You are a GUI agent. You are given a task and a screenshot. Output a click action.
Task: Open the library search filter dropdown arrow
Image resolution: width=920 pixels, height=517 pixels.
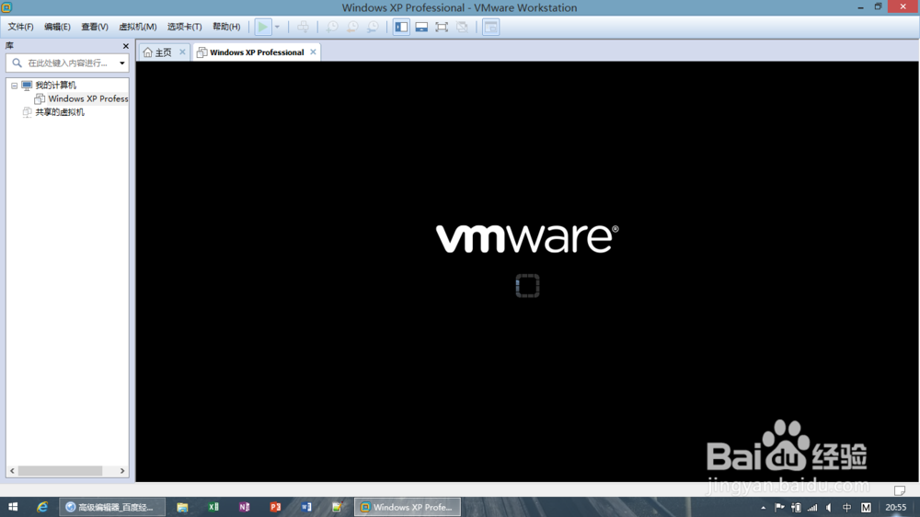(x=122, y=63)
